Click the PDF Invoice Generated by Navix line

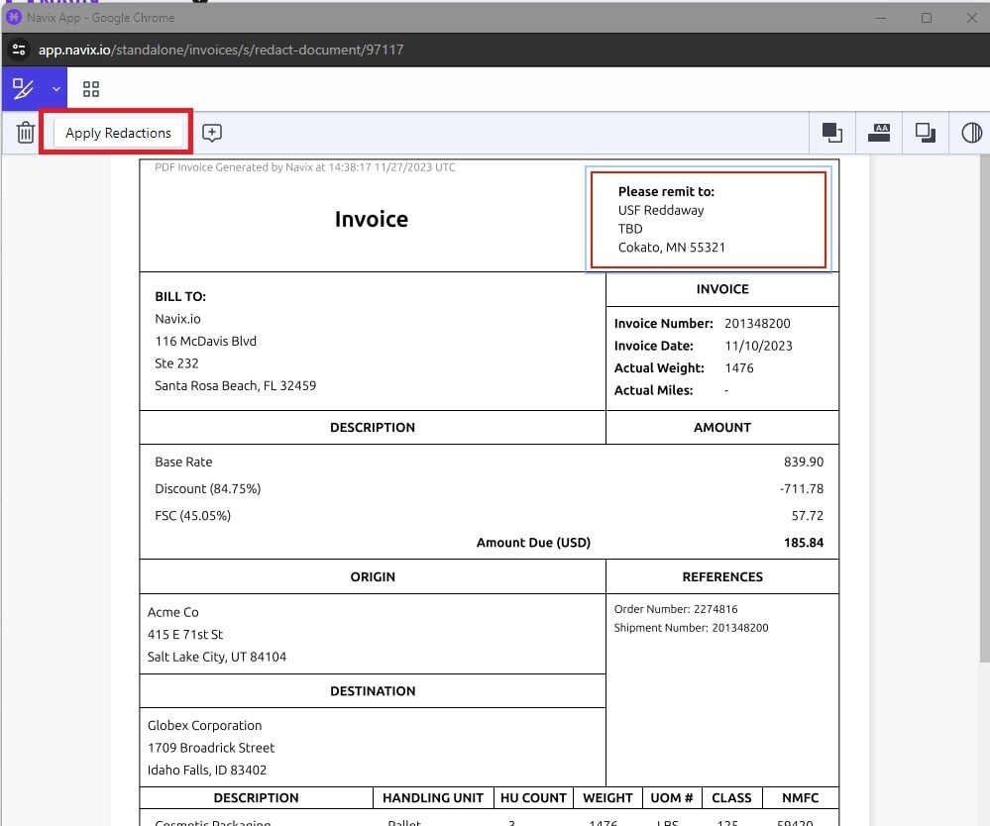coord(305,167)
